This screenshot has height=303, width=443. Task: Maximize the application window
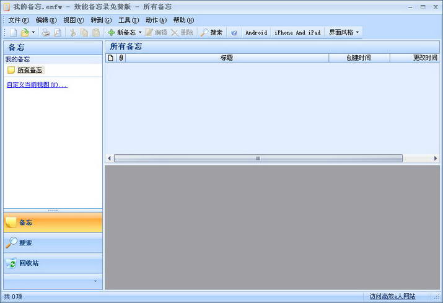pyautogui.click(x=423, y=7)
